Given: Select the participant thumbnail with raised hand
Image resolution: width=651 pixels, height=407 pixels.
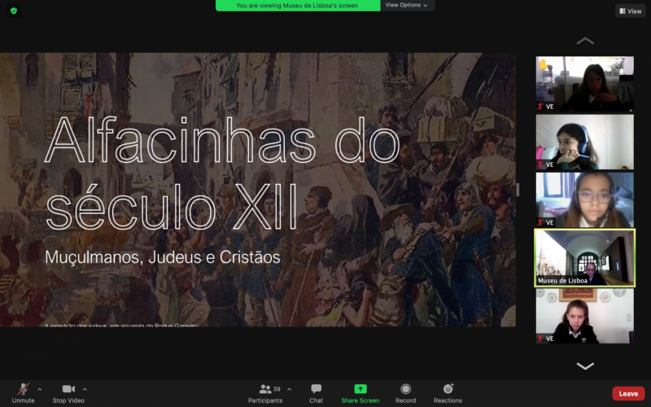Looking at the screenshot, I should point(584,84).
